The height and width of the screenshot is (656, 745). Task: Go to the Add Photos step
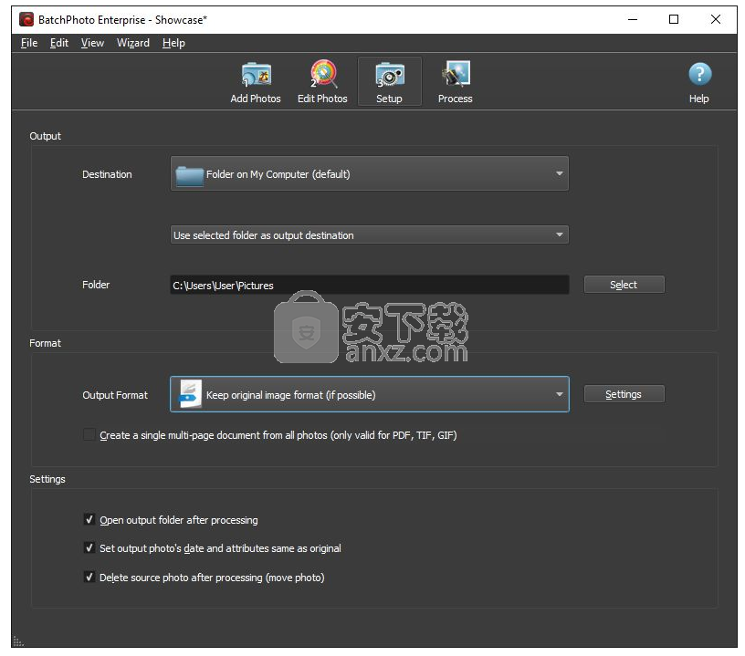click(256, 82)
